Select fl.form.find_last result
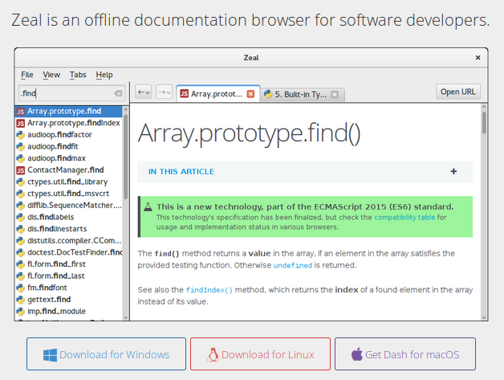The image size is (504, 380). pyautogui.click(x=69, y=276)
